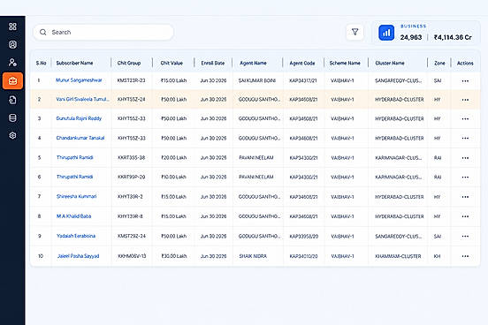This screenshot has width=488, height=325.
Task: Click agent code KAP34010/20
Action: (303, 256)
